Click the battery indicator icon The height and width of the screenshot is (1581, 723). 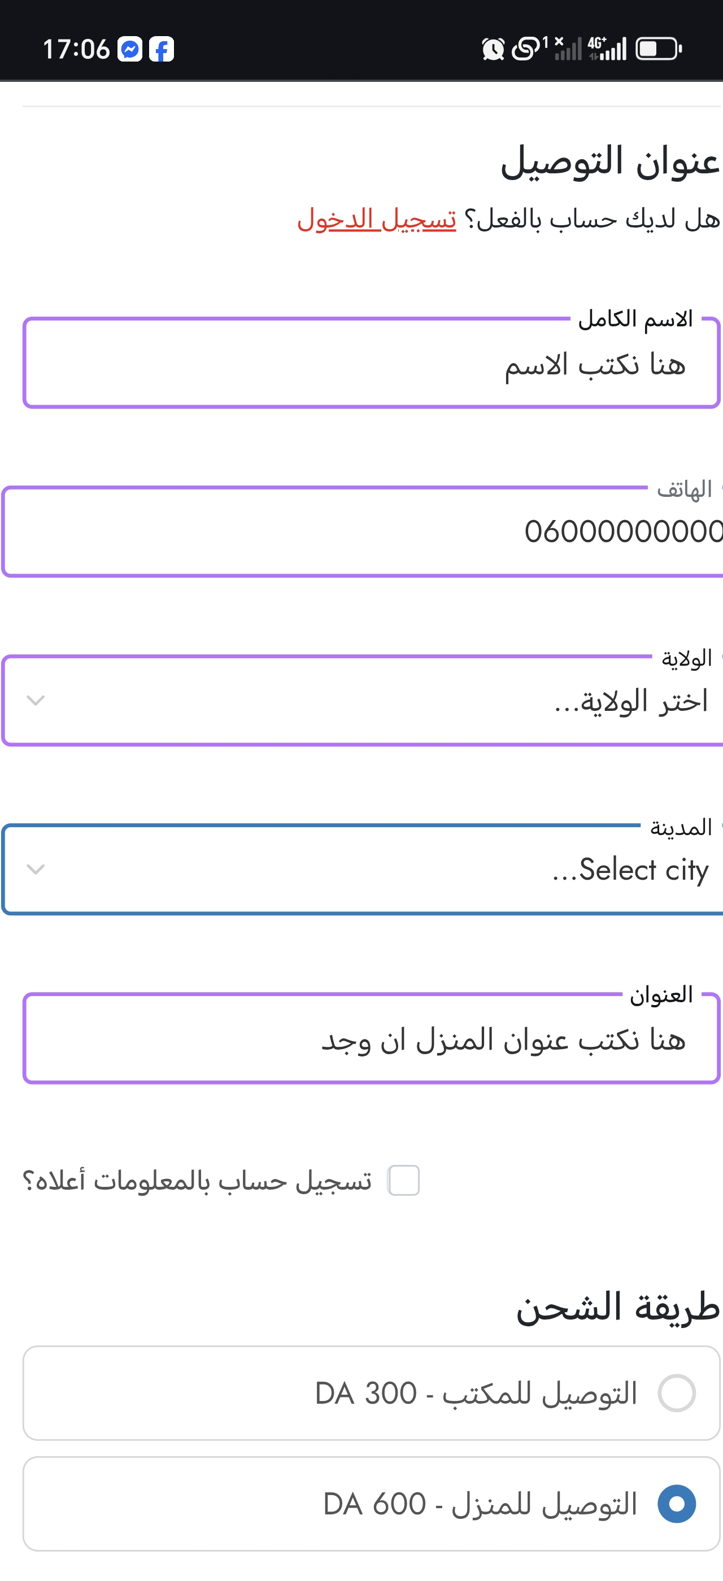657,49
